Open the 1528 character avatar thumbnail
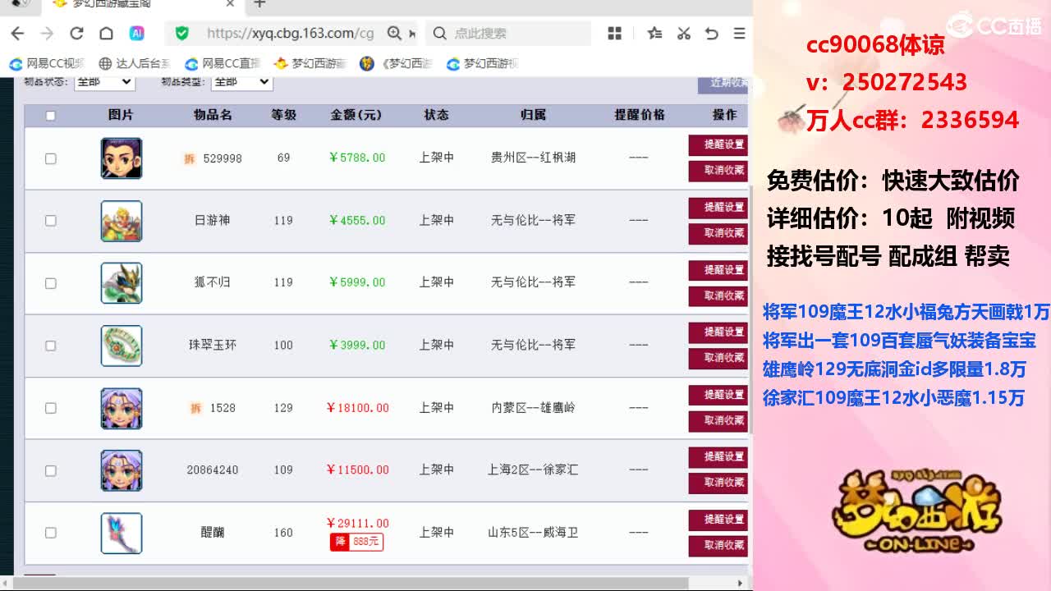Image resolution: width=1051 pixels, height=591 pixels. click(122, 408)
